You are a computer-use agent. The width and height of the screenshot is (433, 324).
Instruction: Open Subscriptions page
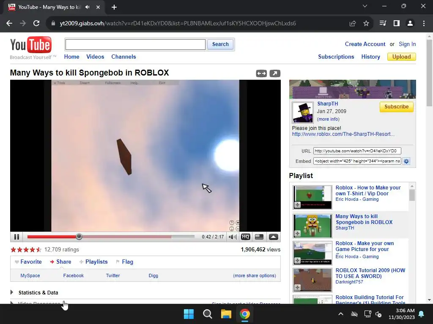(x=336, y=57)
